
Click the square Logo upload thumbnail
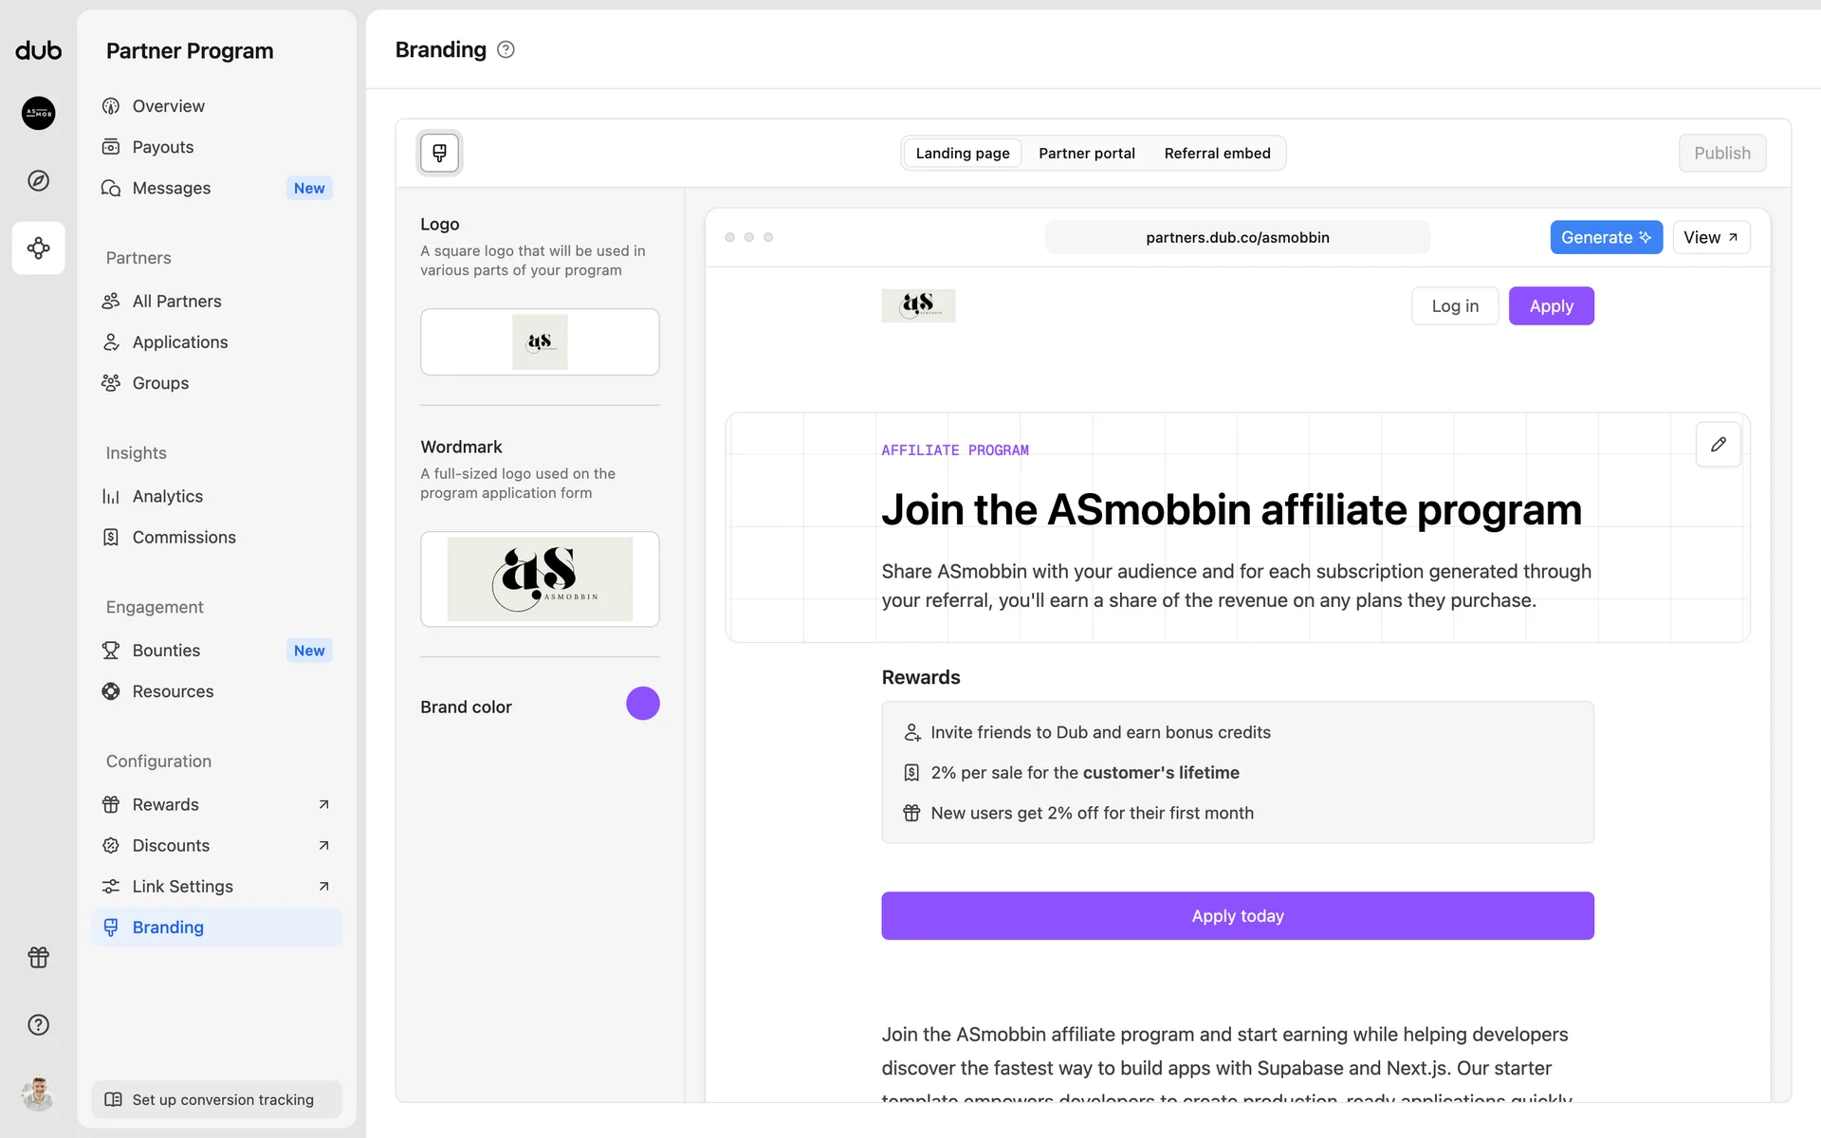(x=540, y=341)
